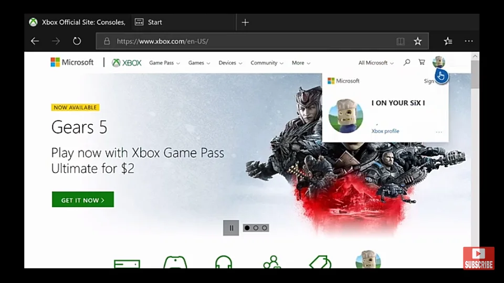The height and width of the screenshot is (283, 504).
Task: Click GET IT NOW button
Action: tap(83, 200)
